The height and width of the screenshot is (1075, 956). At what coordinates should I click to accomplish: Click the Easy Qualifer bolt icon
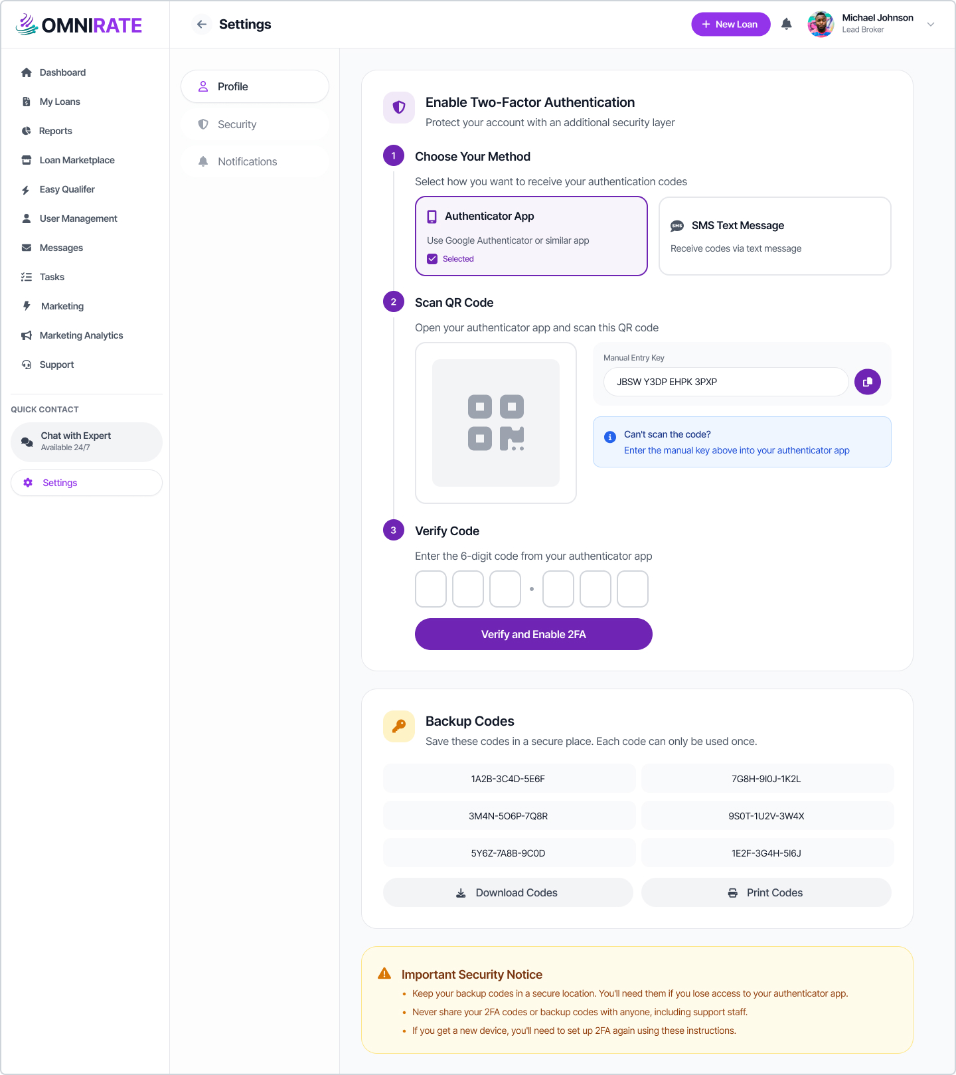[25, 190]
